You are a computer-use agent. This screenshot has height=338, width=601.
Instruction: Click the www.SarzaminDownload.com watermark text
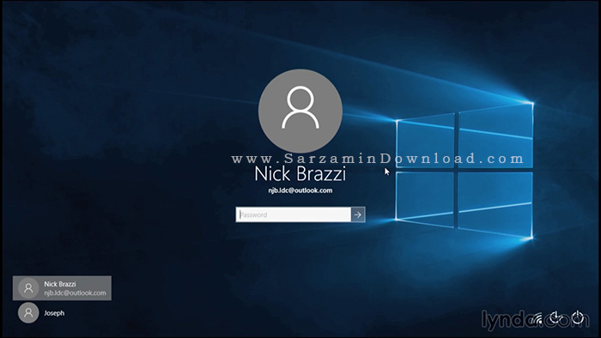pyautogui.click(x=378, y=159)
